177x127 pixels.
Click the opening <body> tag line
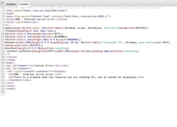[10, 63]
